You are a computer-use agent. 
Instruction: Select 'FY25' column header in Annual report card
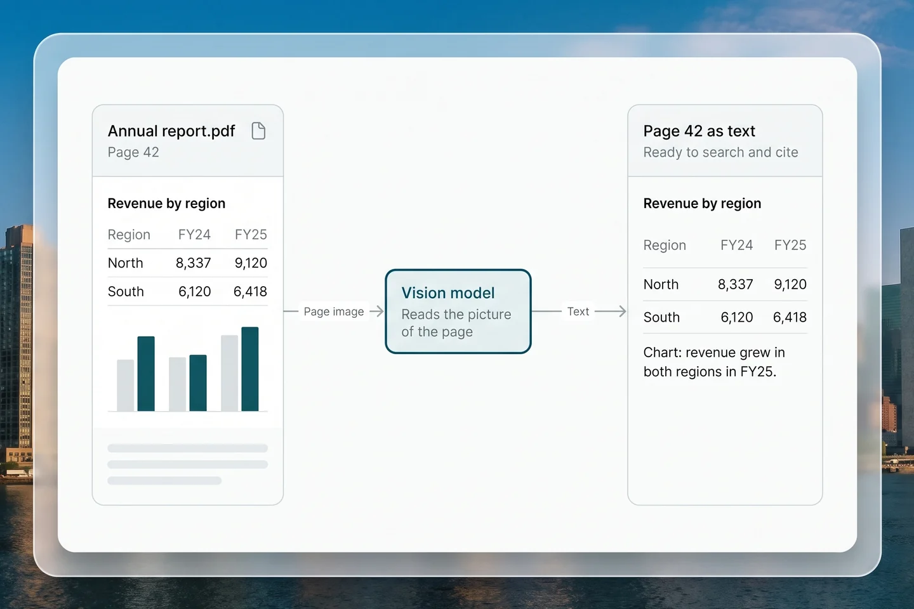(x=251, y=235)
